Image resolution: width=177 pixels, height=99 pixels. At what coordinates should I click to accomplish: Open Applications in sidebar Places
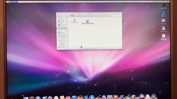point(62,36)
